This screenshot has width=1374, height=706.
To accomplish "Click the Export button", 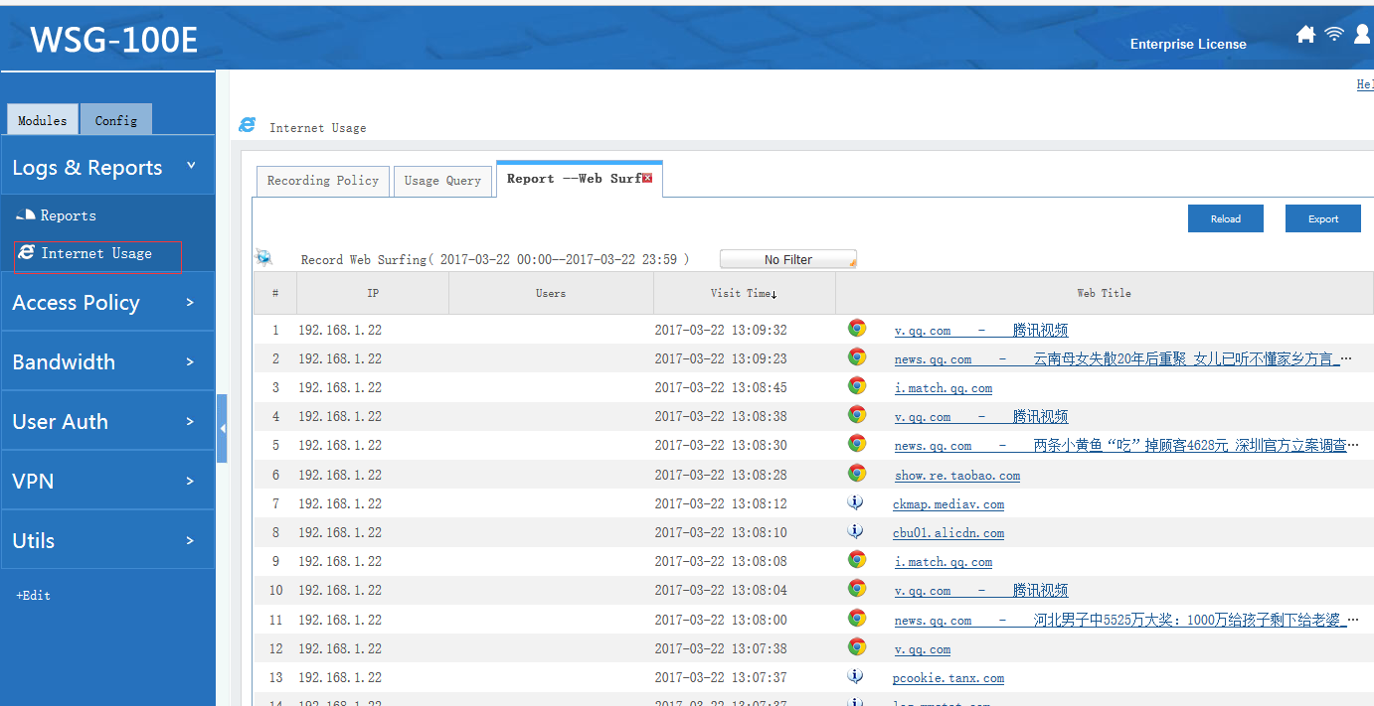I will point(1323,218).
